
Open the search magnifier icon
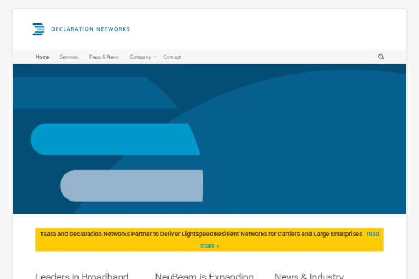click(x=381, y=57)
